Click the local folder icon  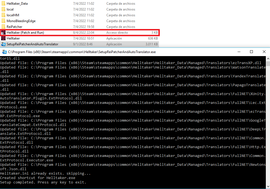[3, 9]
